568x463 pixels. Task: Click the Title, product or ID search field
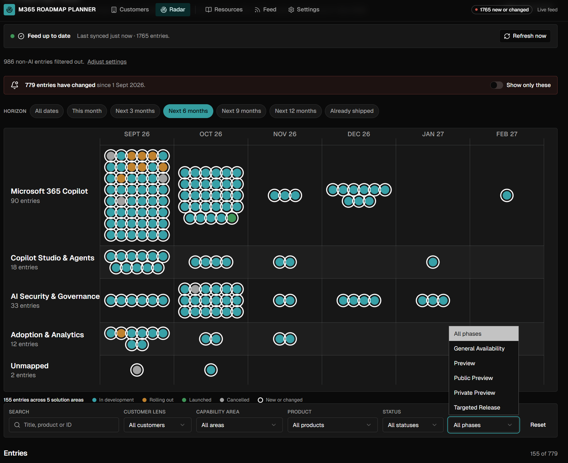tap(64, 425)
